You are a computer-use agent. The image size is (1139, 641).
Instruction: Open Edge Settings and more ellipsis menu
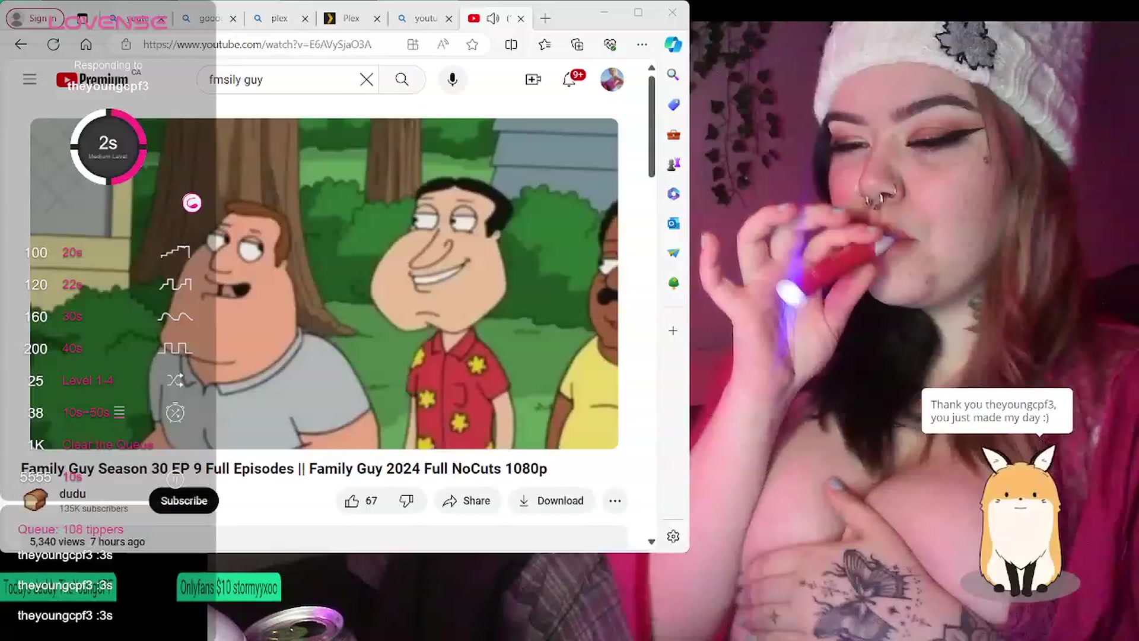click(642, 45)
